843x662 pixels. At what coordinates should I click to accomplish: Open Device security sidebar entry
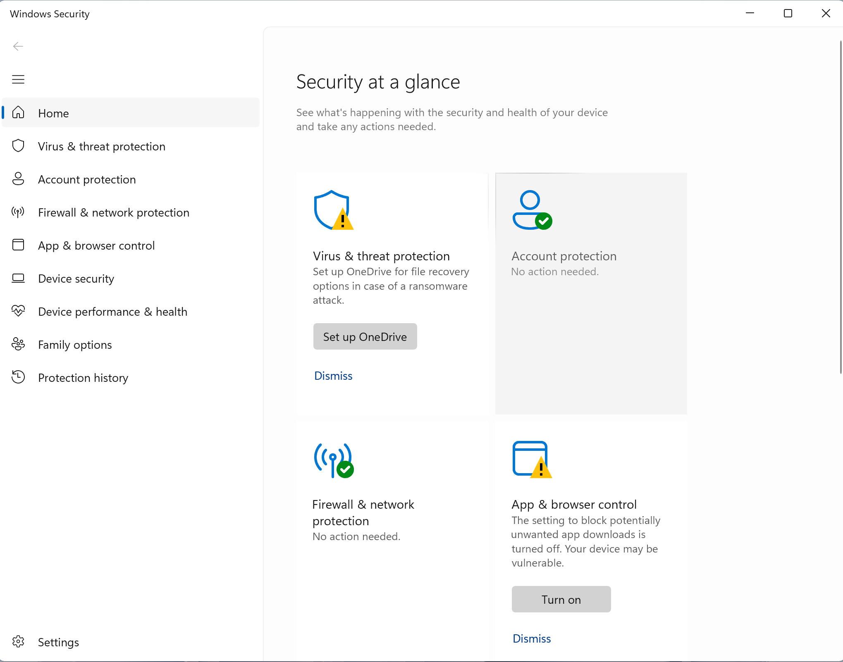click(x=76, y=279)
